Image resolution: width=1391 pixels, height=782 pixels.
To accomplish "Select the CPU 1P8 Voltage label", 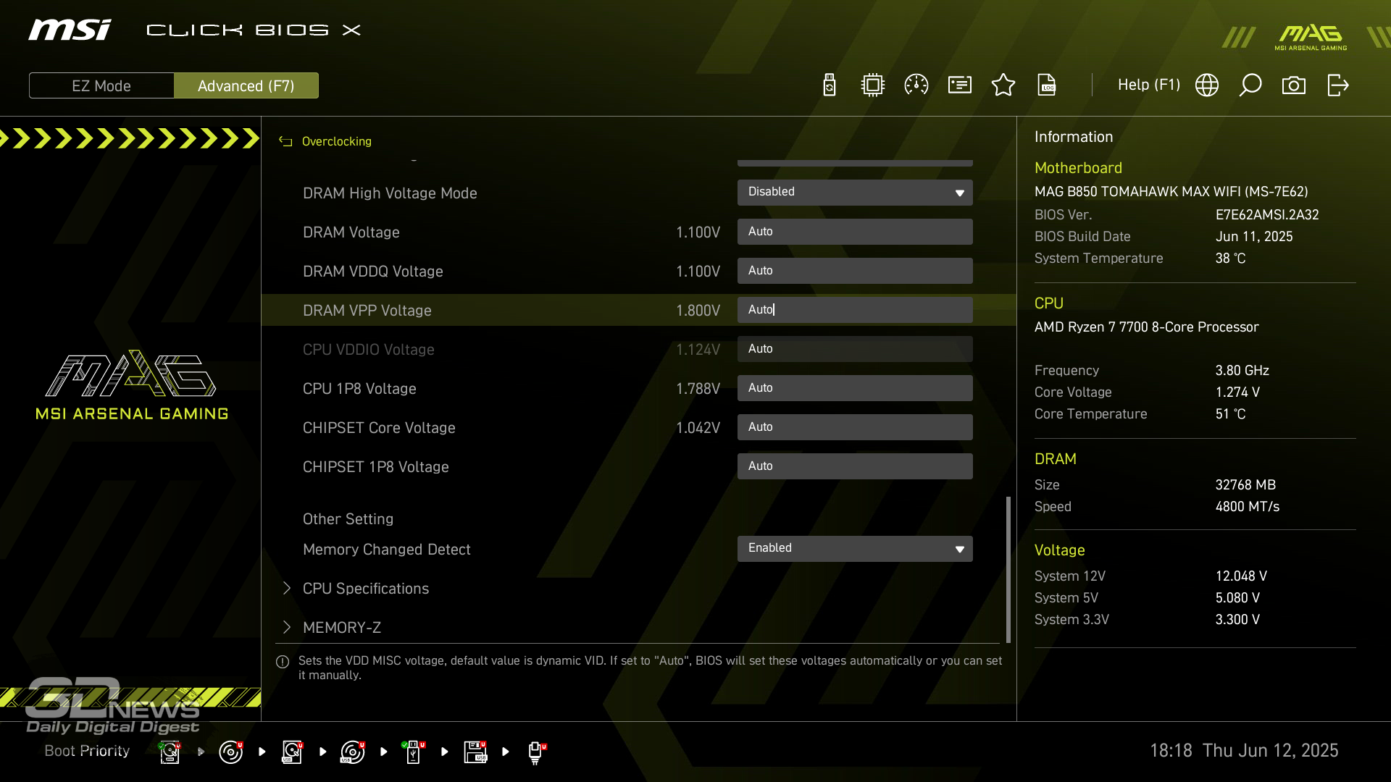I will tap(359, 389).
